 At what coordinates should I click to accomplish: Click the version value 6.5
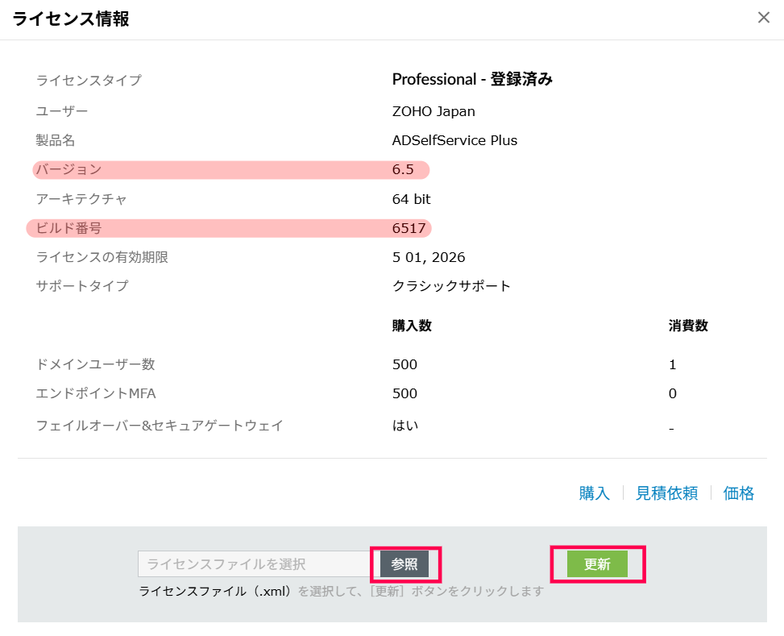tap(403, 169)
